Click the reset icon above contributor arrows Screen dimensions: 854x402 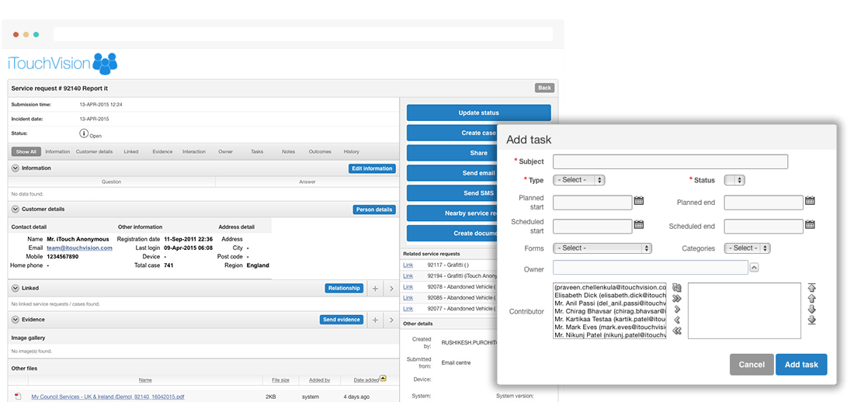coord(677,288)
